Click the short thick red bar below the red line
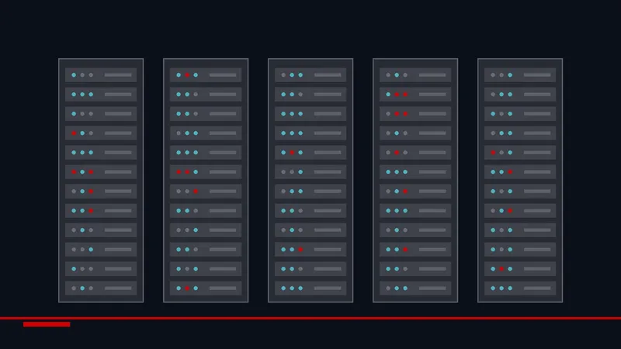 click(47, 324)
